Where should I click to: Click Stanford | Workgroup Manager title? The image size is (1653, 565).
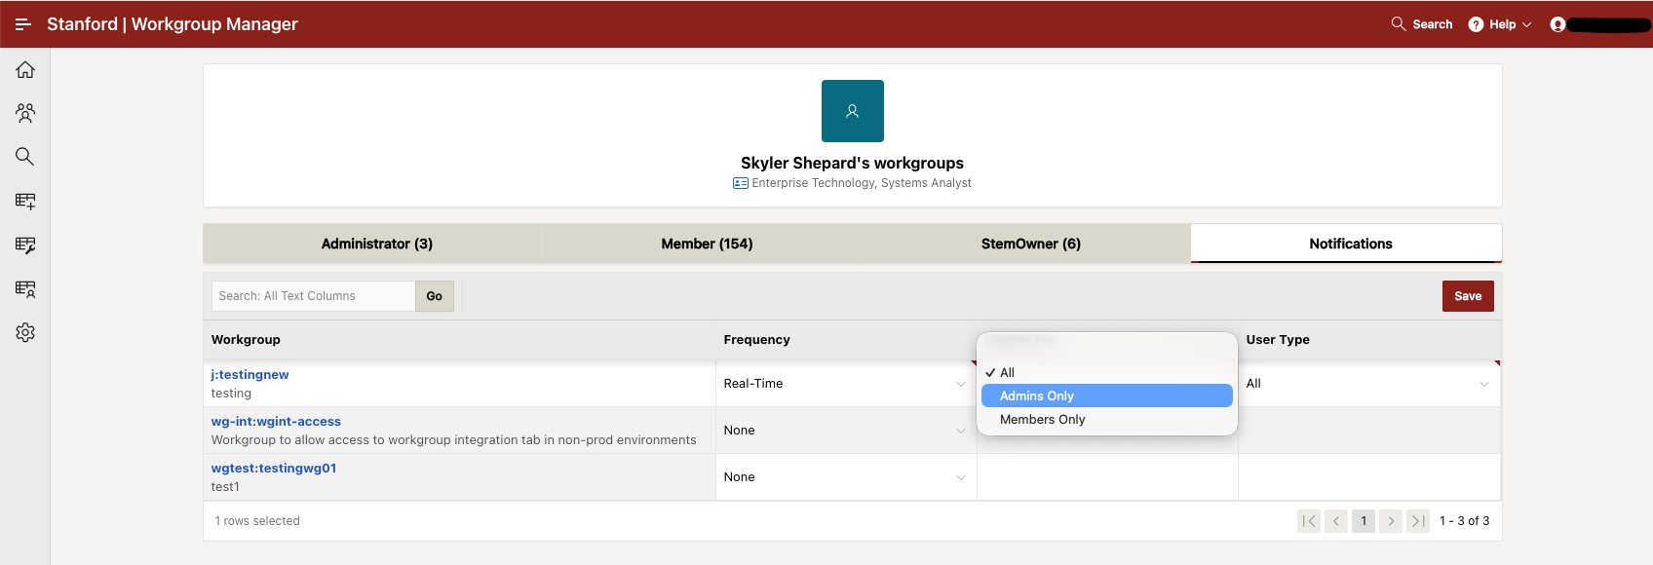[173, 24]
